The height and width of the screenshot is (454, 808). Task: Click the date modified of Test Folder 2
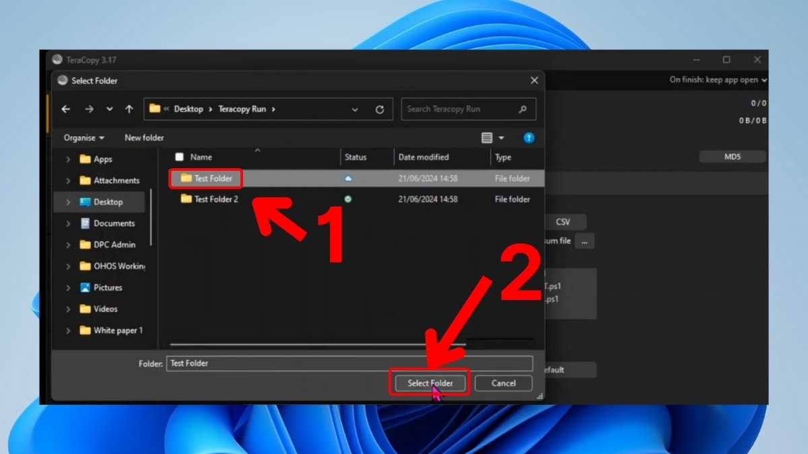coord(428,199)
